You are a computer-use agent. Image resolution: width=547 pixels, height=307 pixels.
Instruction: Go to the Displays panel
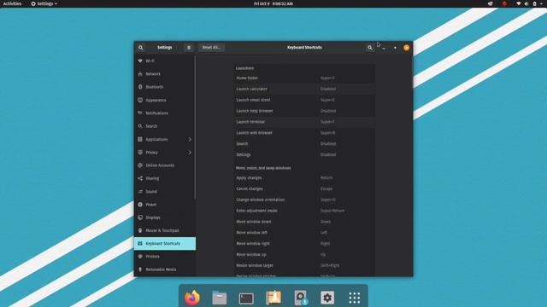coord(165,217)
